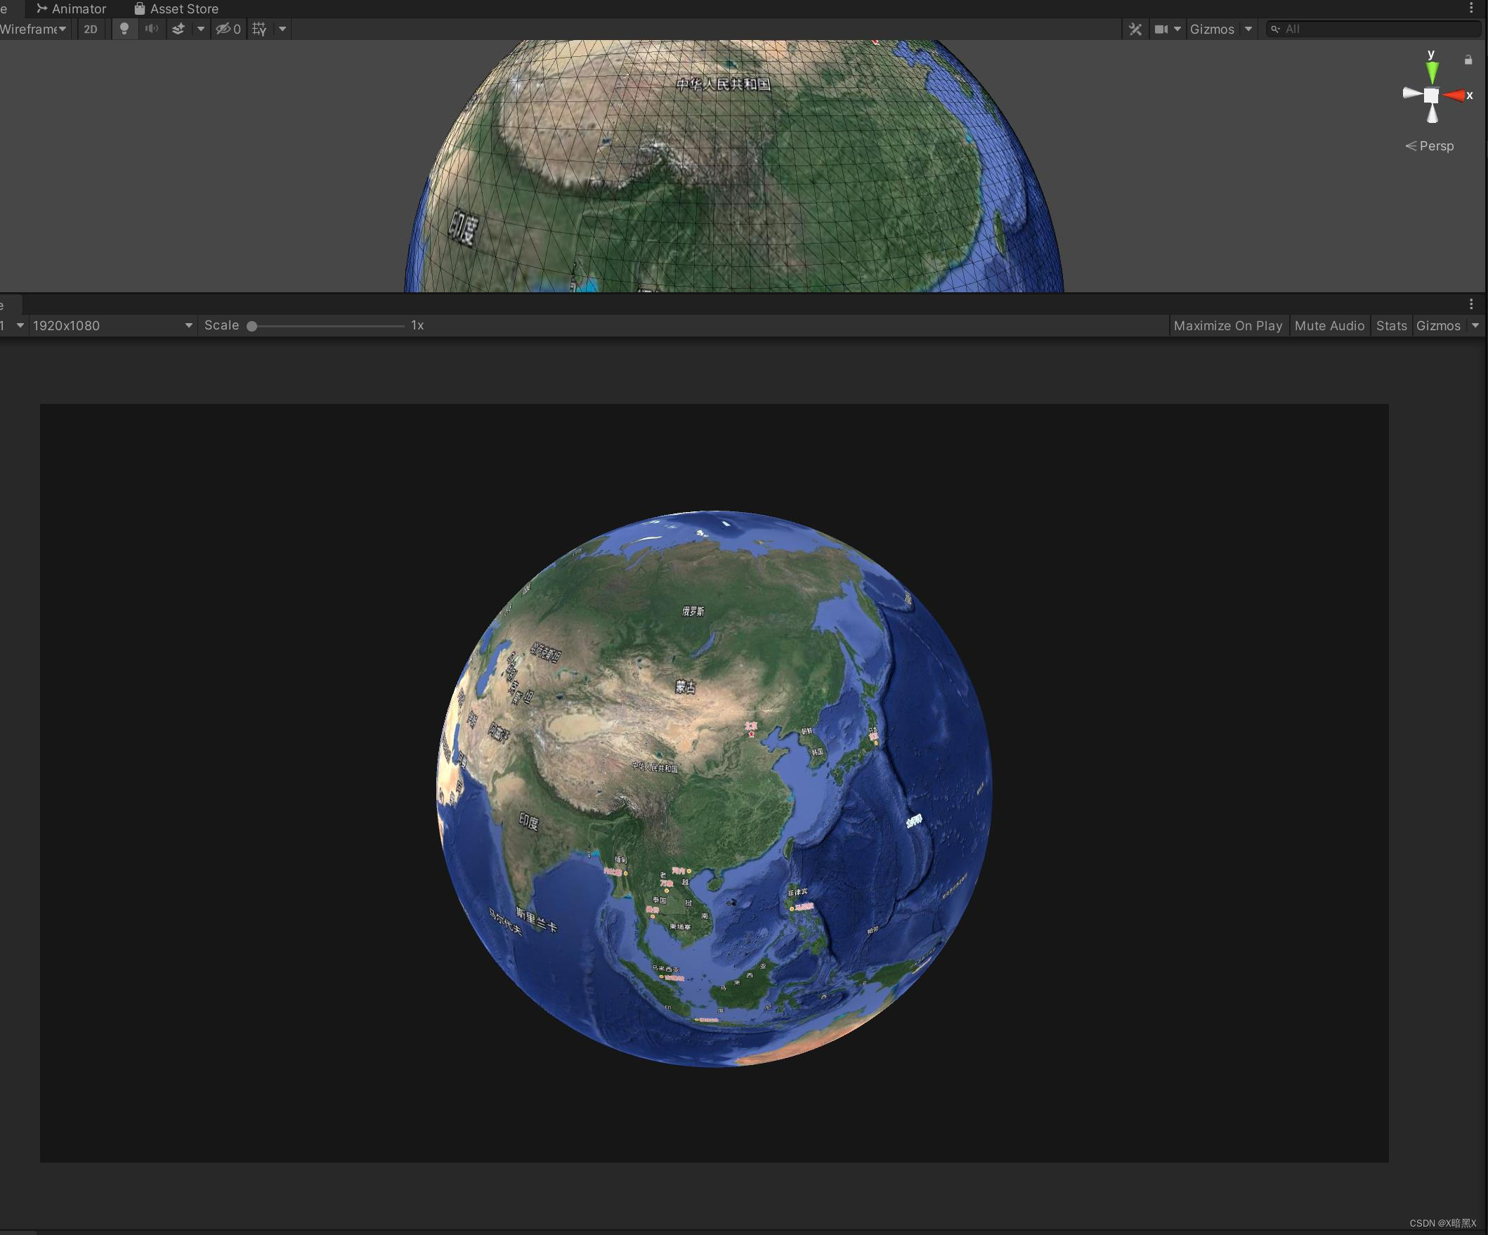This screenshot has width=1488, height=1235.
Task: Enable 2D view mode
Action: 91,29
